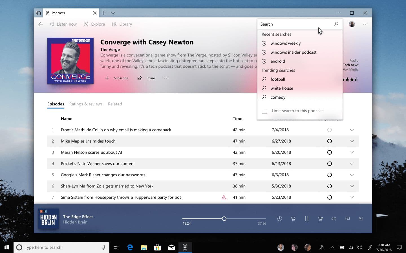Open the sleep timer clock icon
The height and width of the screenshot is (253, 406).
click(280, 219)
